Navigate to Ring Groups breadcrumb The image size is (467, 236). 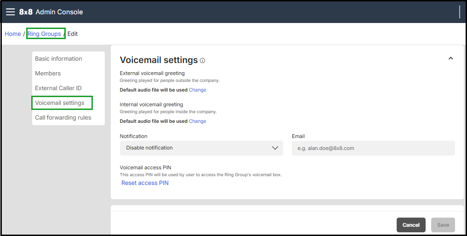click(44, 34)
